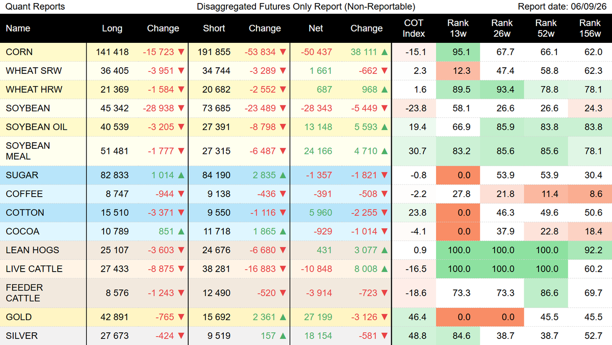Image resolution: width=612 pixels, height=345 pixels.
Task: Click the green up arrow beside 851
Action: click(x=181, y=231)
